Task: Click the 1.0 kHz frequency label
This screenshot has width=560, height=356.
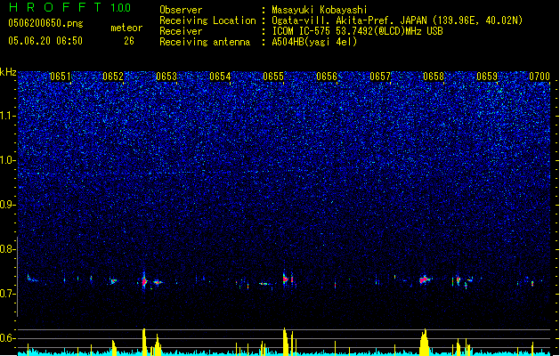Action: (8, 160)
